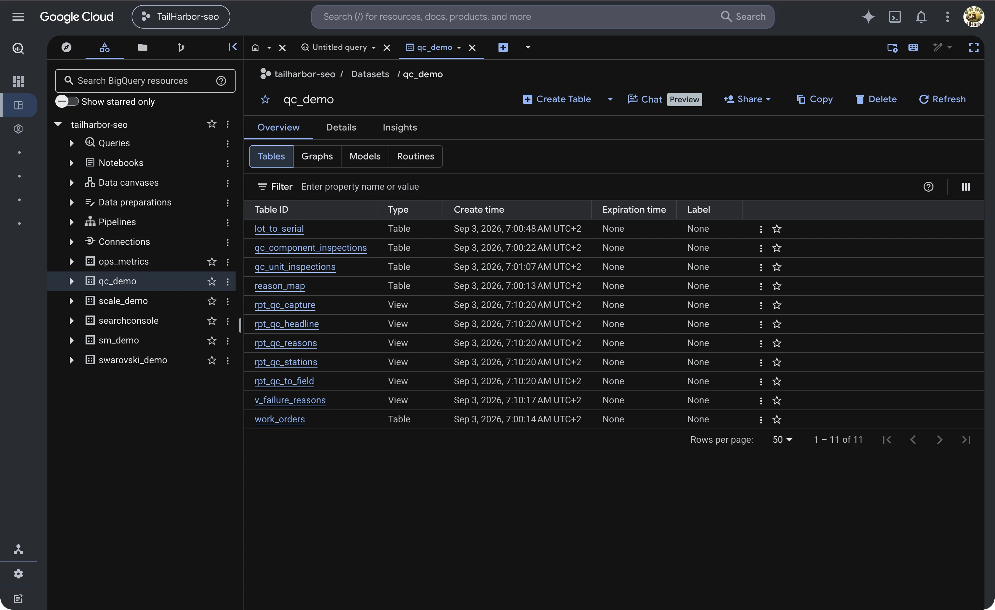Change rows per page dropdown
This screenshot has width=995, height=610.
(782, 440)
